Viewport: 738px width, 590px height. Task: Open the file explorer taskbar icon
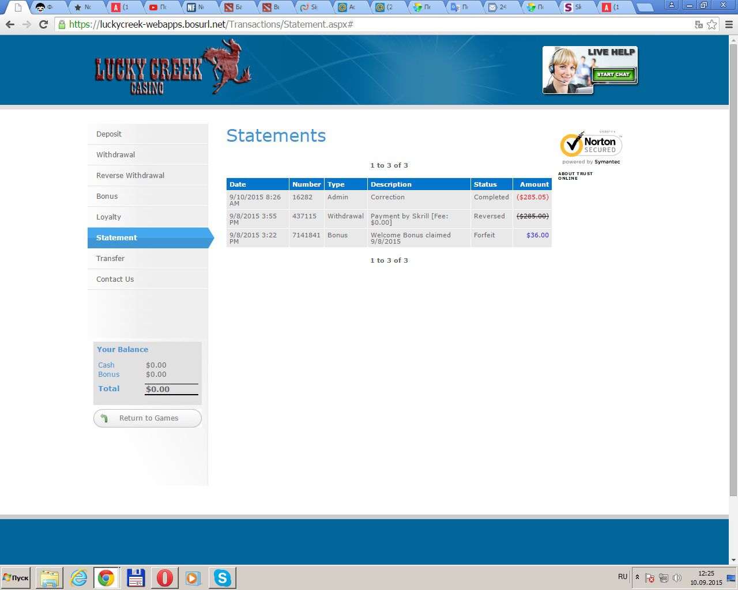(50, 577)
